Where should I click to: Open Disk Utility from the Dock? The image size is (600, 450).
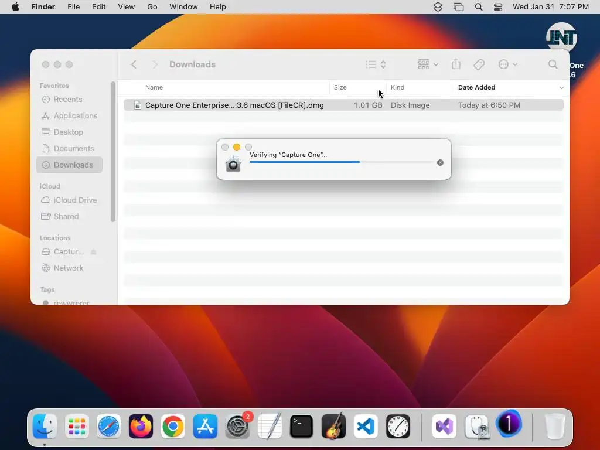[477, 426]
